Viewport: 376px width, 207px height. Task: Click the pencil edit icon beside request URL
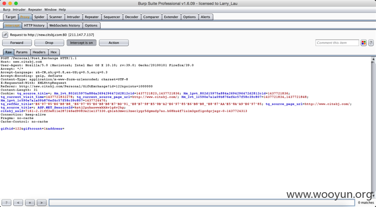pos(5,35)
